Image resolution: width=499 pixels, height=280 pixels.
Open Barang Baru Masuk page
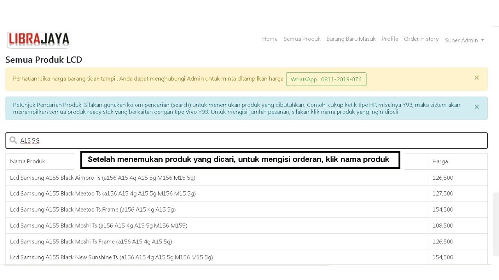pyautogui.click(x=351, y=39)
